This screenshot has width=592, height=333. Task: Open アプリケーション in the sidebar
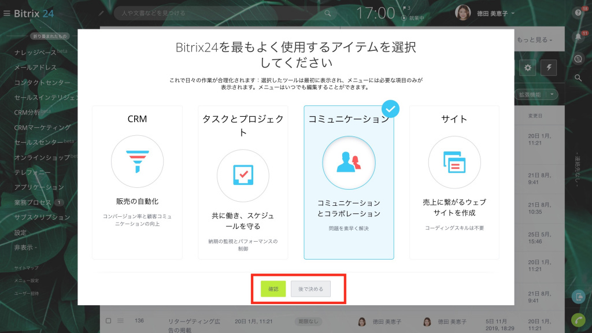coord(39,187)
